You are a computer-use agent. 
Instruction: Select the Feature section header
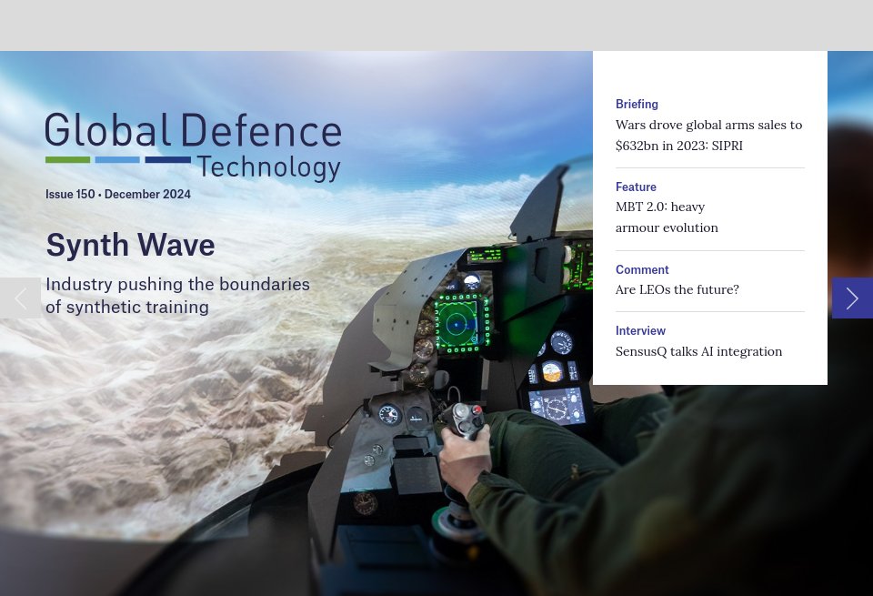pos(636,187)
